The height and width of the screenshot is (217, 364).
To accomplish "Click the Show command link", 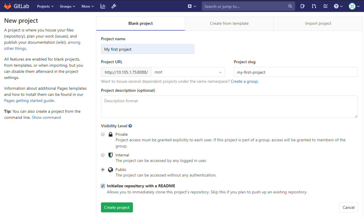I will (x=46, y=117).
